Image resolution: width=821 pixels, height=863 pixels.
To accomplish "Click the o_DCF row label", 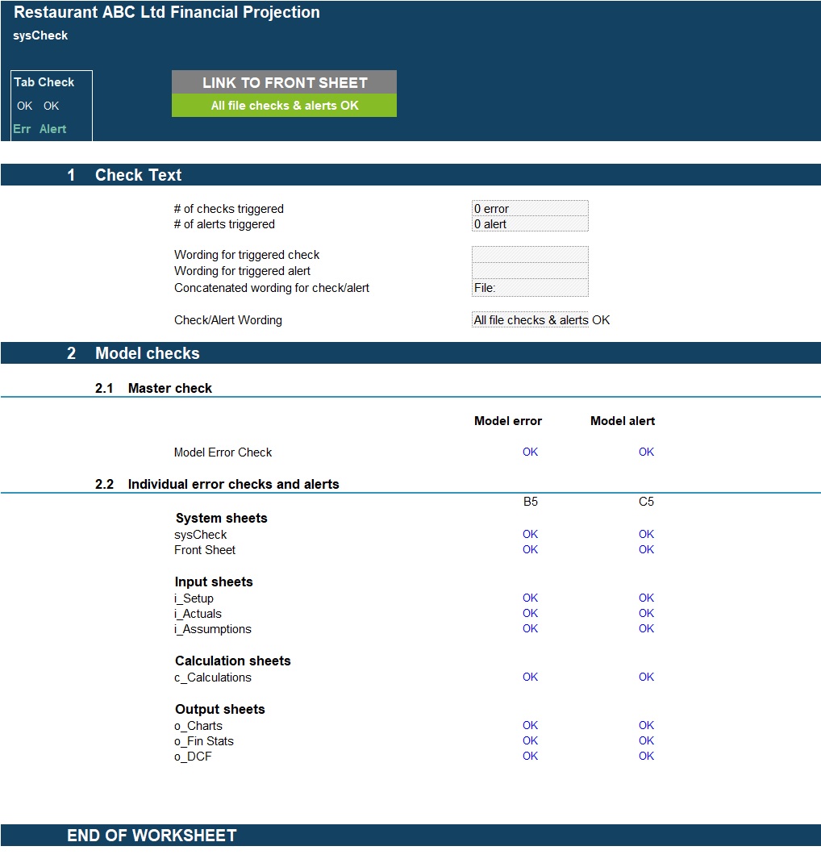I will point(193,757).
